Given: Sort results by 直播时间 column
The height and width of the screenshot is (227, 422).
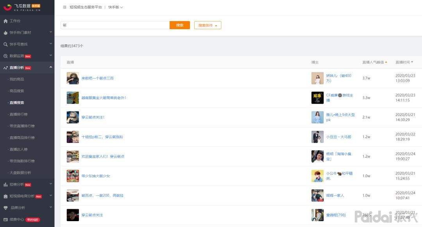Looking at the screenshot, I should pos(404,62).
